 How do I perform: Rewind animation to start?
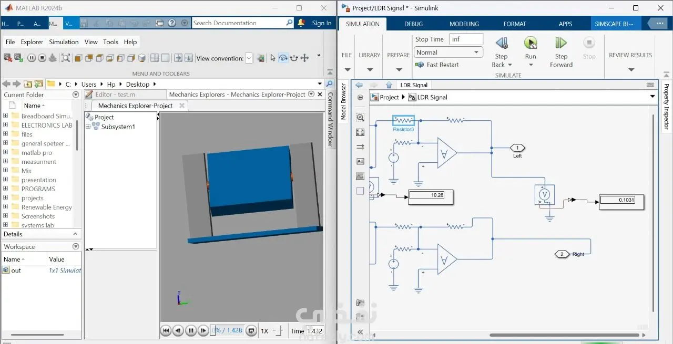166,330
